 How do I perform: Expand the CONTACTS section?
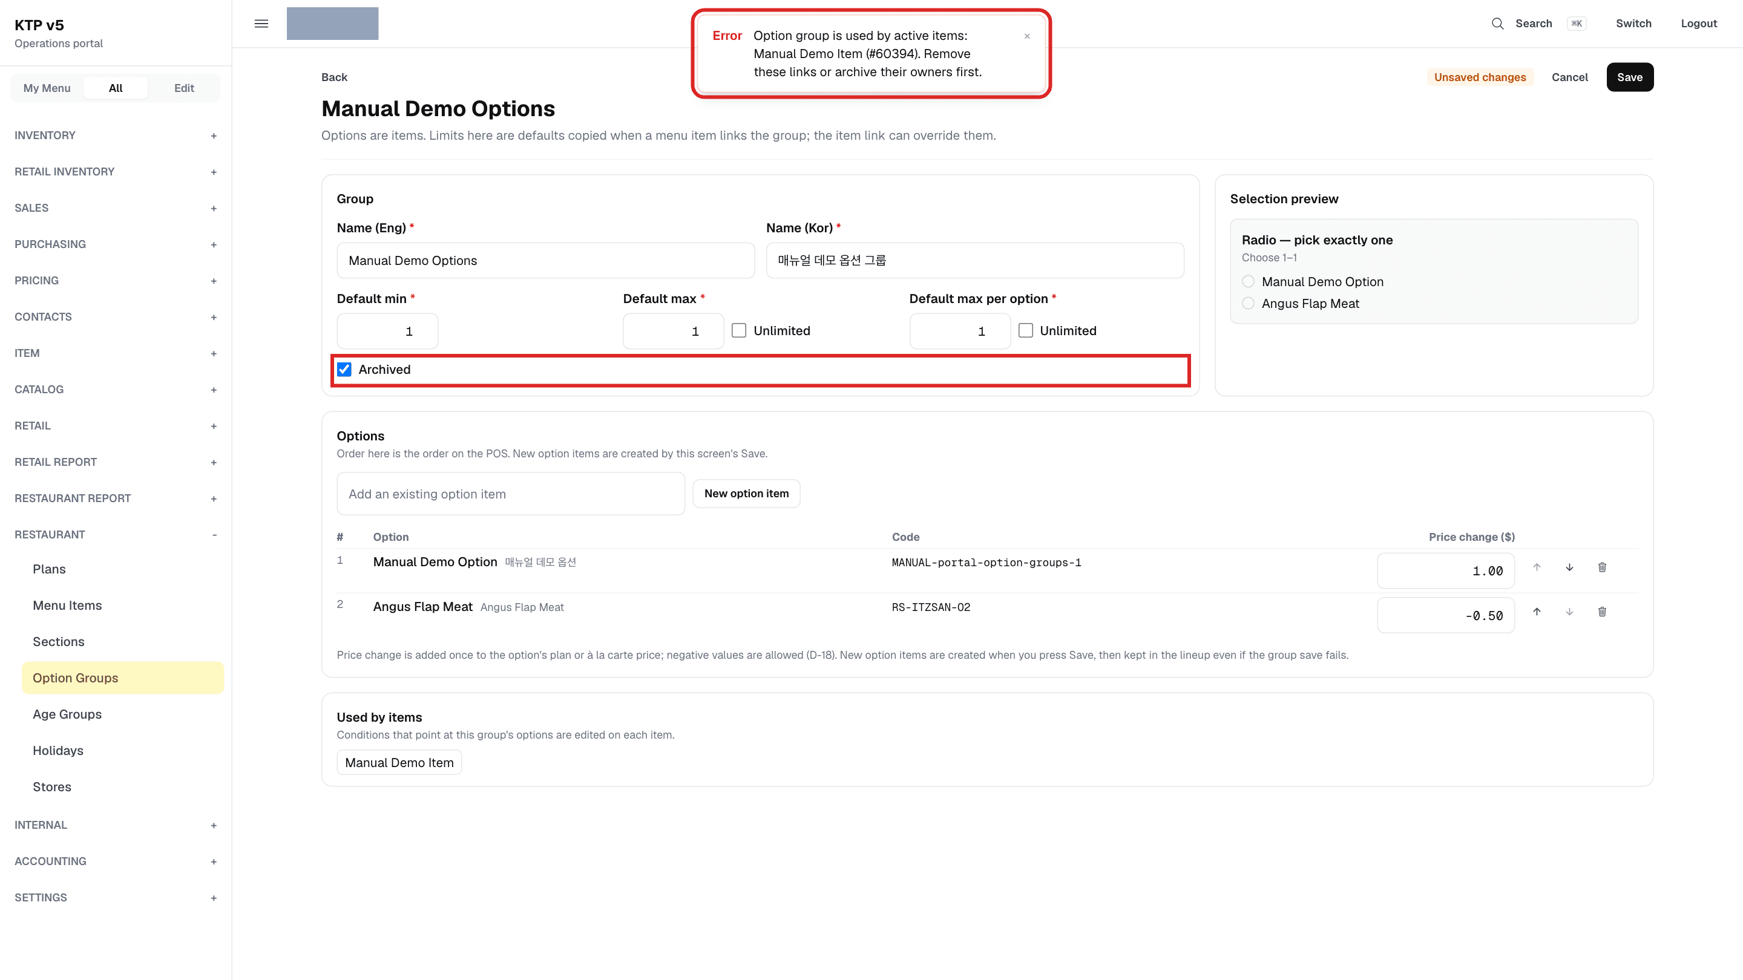coord(116,317)
